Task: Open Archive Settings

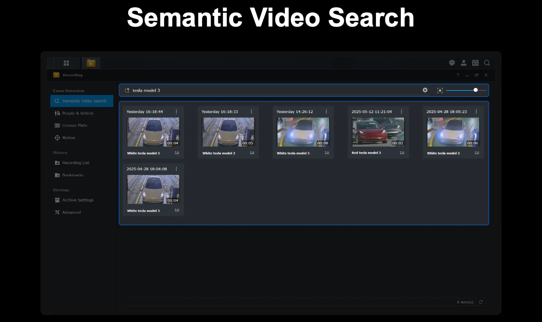Action: pyautogui.click(x=78, y=200)
